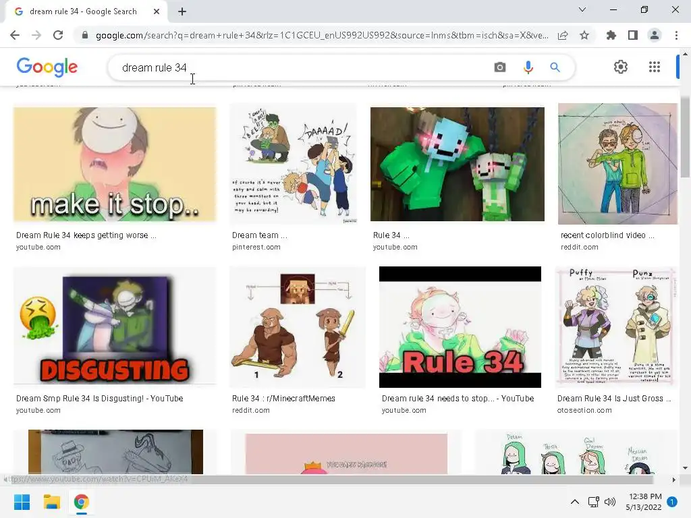The width and height of the screenshot is (691, 518).
Task: Open the 'make it stop..' thumbnail
Action: coord(115,165)
